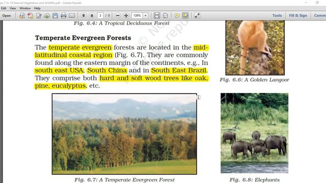
Task: Click highlighted text 'South East Brazil'
Action: [179, 70]
